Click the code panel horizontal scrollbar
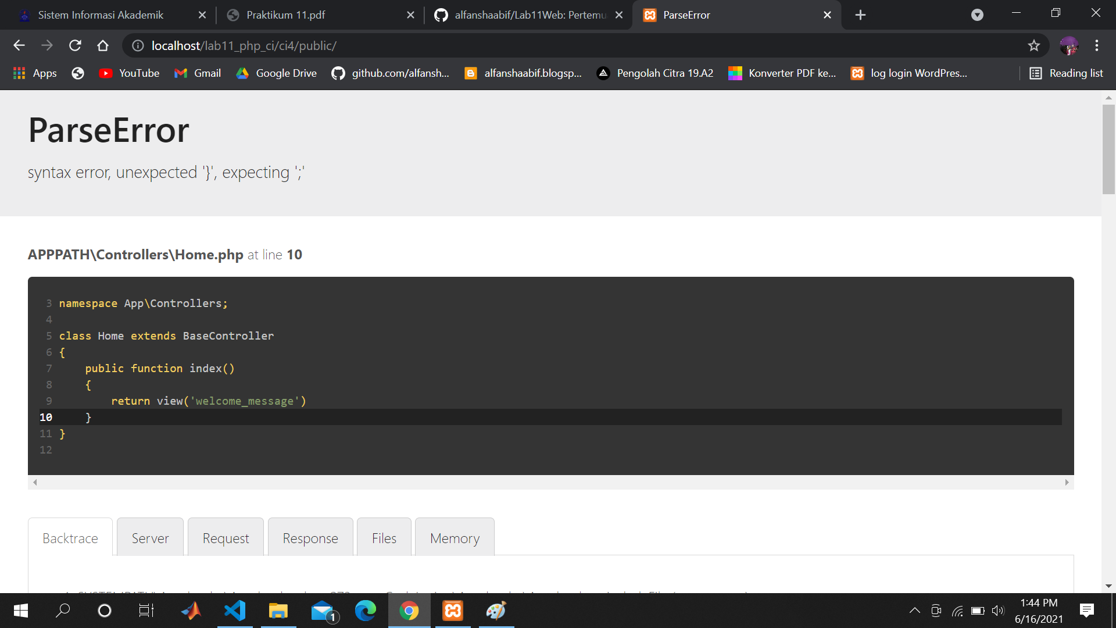 click(x=551, y=482)
